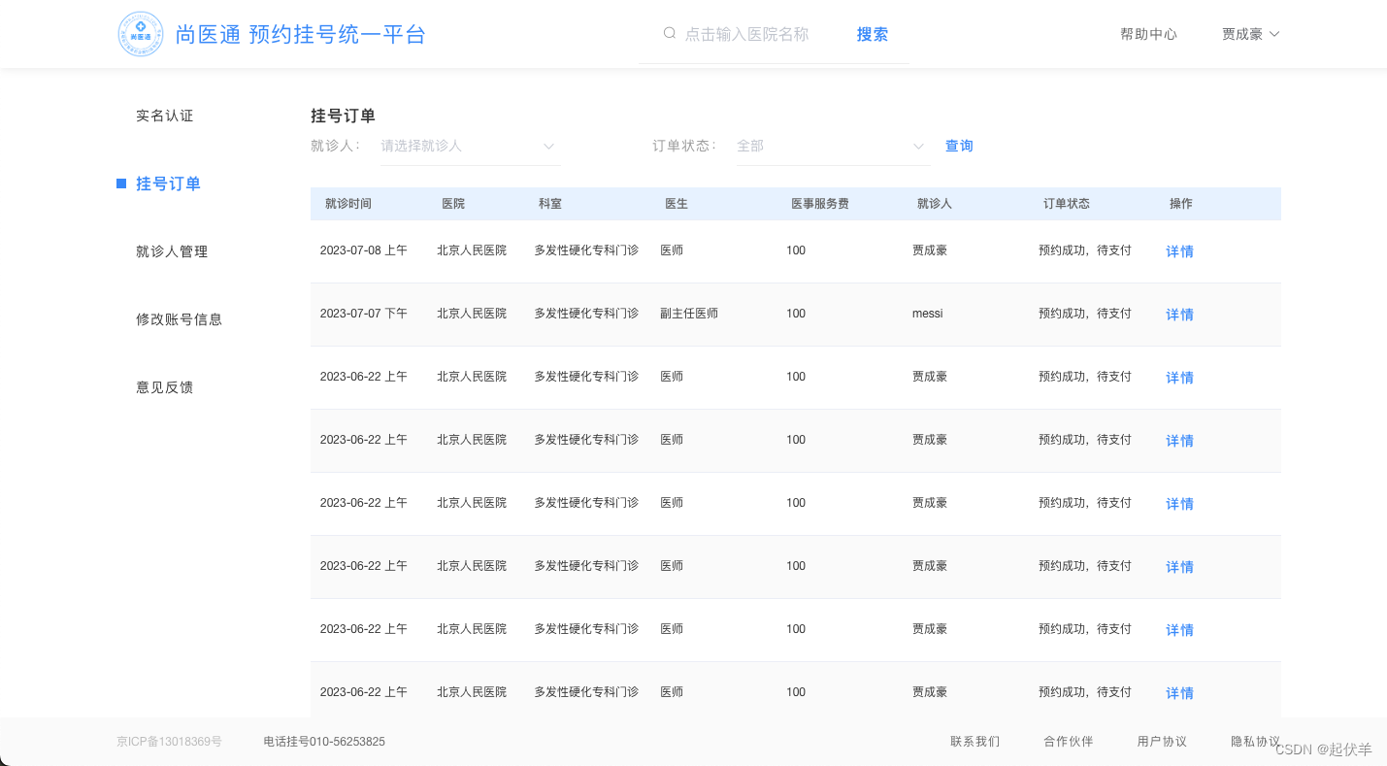Image resolution: width=1387 pixels, height=766 pixels.
Task: Open 修改账号信息 in sidebar
Action: click(x=180, y=319)
